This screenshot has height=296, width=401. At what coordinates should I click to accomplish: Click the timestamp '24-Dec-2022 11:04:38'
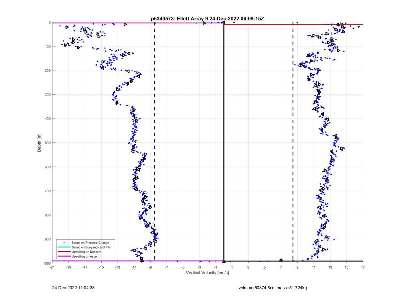(x=73, y=288)
